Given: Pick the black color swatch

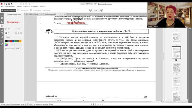Looking at the screenshot, I should pyautogui.click(x=6, y=41).
